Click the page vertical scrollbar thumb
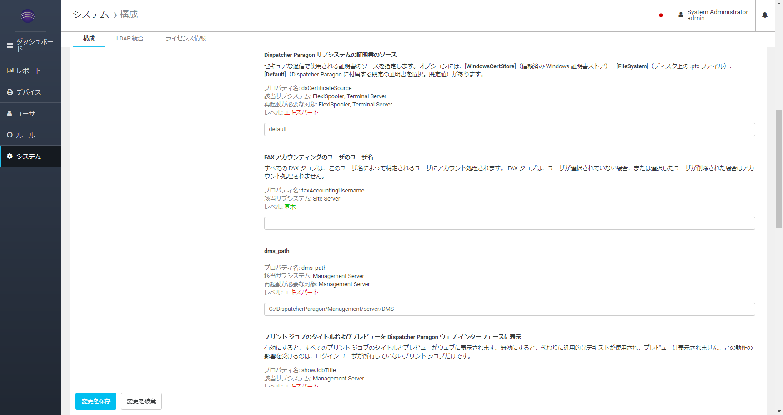Image resolution: width=783 pixels, height=415 pixels. pos(779,168)
